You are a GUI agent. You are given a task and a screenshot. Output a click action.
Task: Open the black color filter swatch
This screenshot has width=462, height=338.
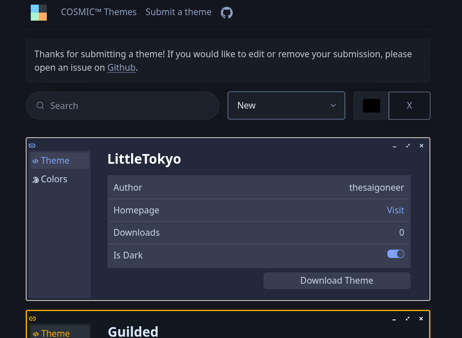(371, 106)
